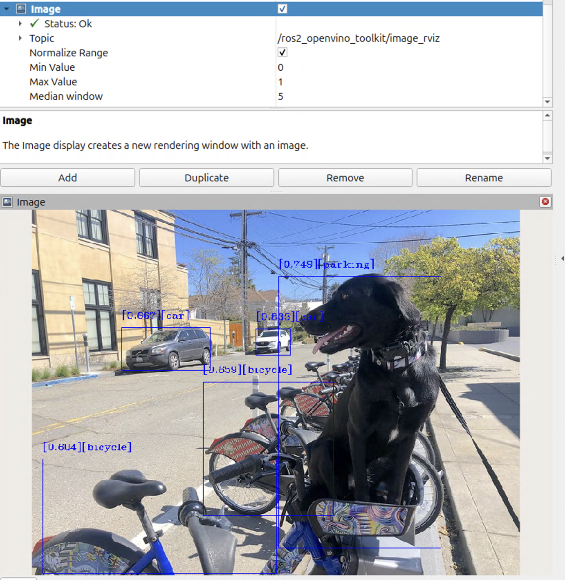Image resolution: width=565 pixels, height=580 pixels.
Task: Disable the Image display via its checkbox
Action: click(x=282, y=9)
